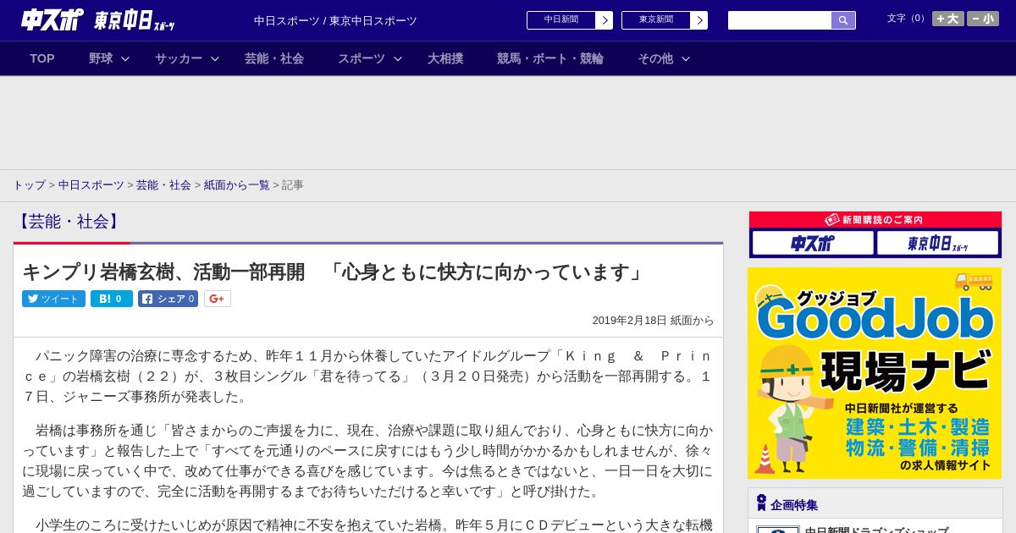The image size is (1016, 533).
Task: Open the 芸能・社会 nav item
Action: coord(274,58)
